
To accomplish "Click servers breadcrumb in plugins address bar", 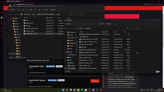I will tap(33, 14).
